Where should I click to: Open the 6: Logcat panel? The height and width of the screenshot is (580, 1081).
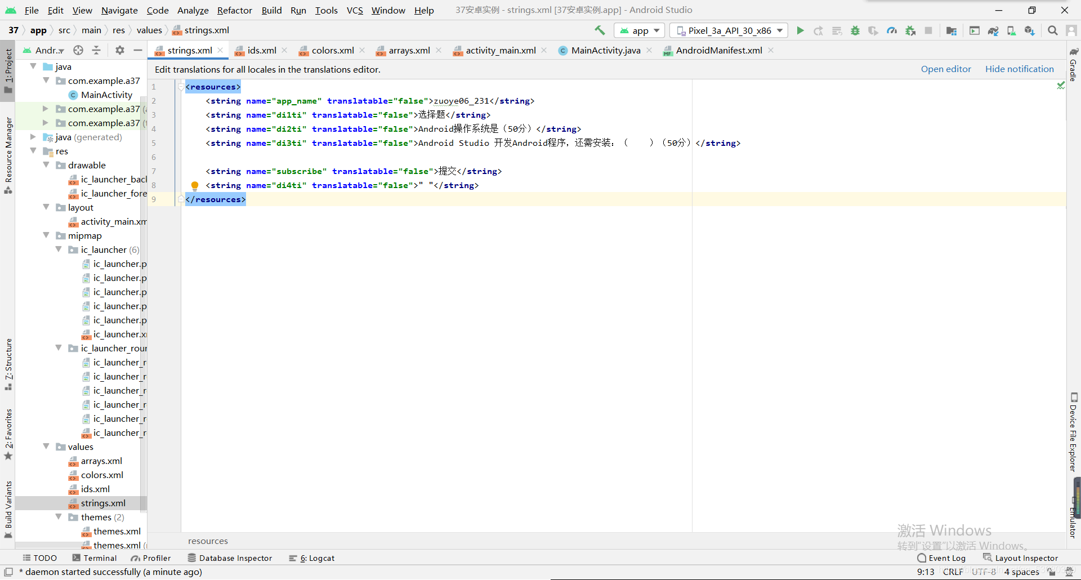(311, 558)
